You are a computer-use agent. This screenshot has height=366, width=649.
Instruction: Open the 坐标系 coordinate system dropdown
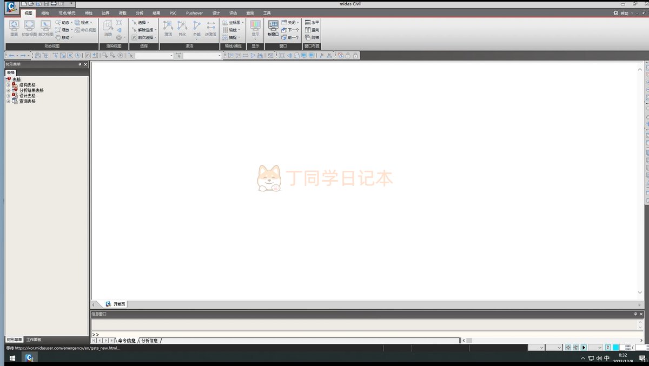coord(234,23)
